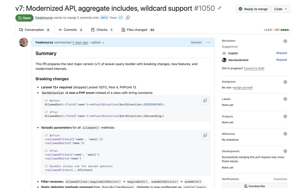Click assign yourself link
Viewport: 307px width, 188px height.
tap(243, 88)
